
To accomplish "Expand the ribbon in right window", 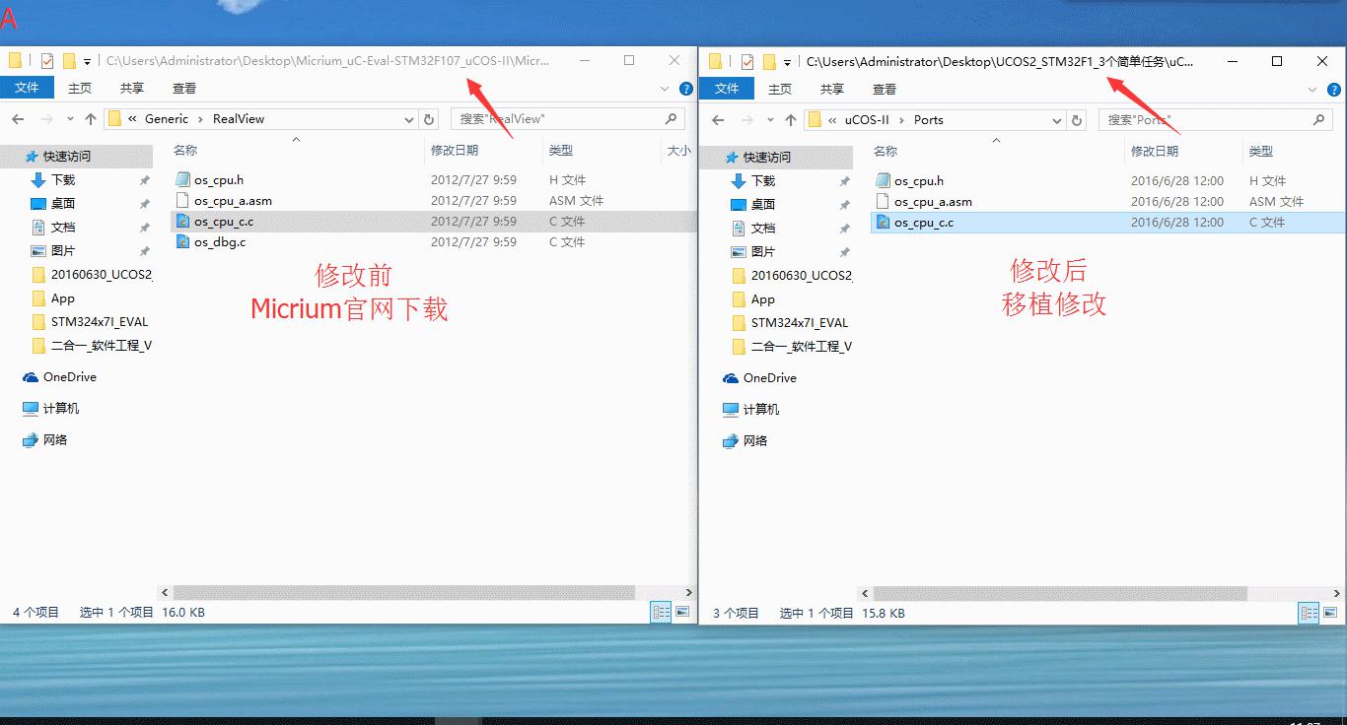I will [x=1312, y=90].
